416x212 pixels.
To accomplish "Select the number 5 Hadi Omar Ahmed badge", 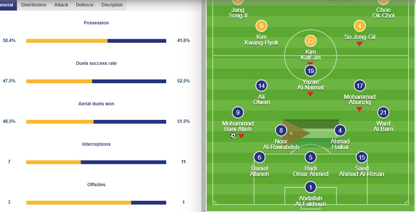I will click(310, 157).
